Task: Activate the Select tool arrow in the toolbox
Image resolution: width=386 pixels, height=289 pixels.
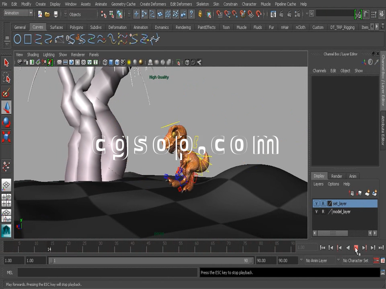Action: tap(6, 63)
